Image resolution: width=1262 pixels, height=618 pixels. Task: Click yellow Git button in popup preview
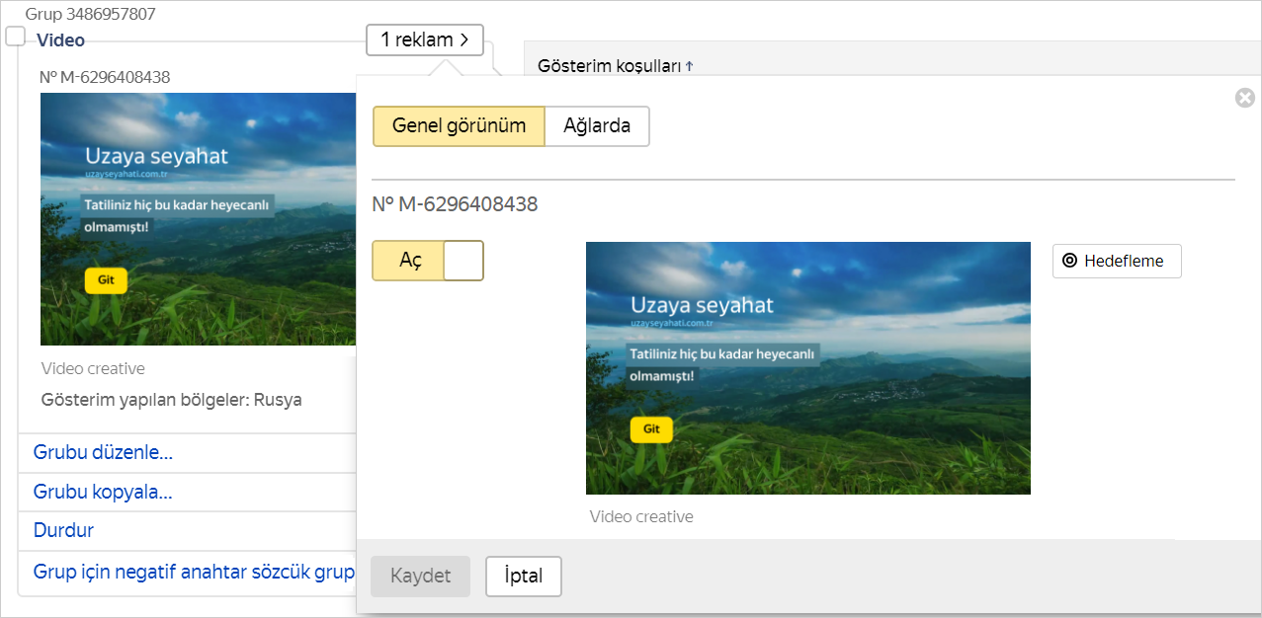tap(651, 429)
